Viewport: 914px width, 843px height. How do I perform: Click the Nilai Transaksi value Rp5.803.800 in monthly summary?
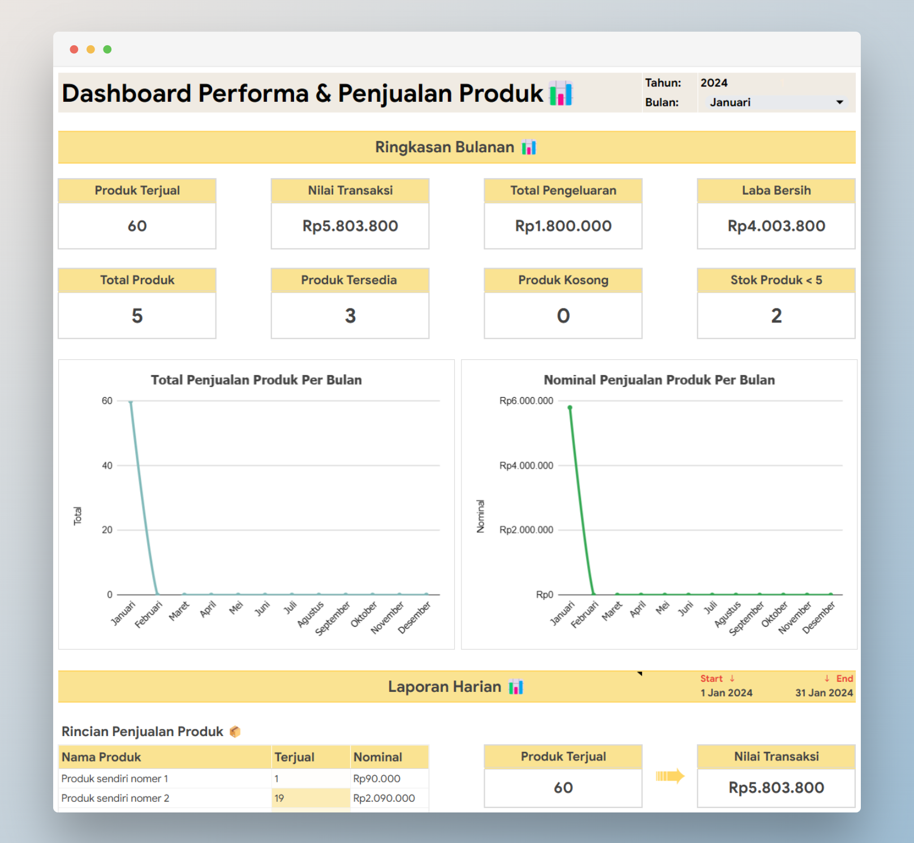point(350,226)
